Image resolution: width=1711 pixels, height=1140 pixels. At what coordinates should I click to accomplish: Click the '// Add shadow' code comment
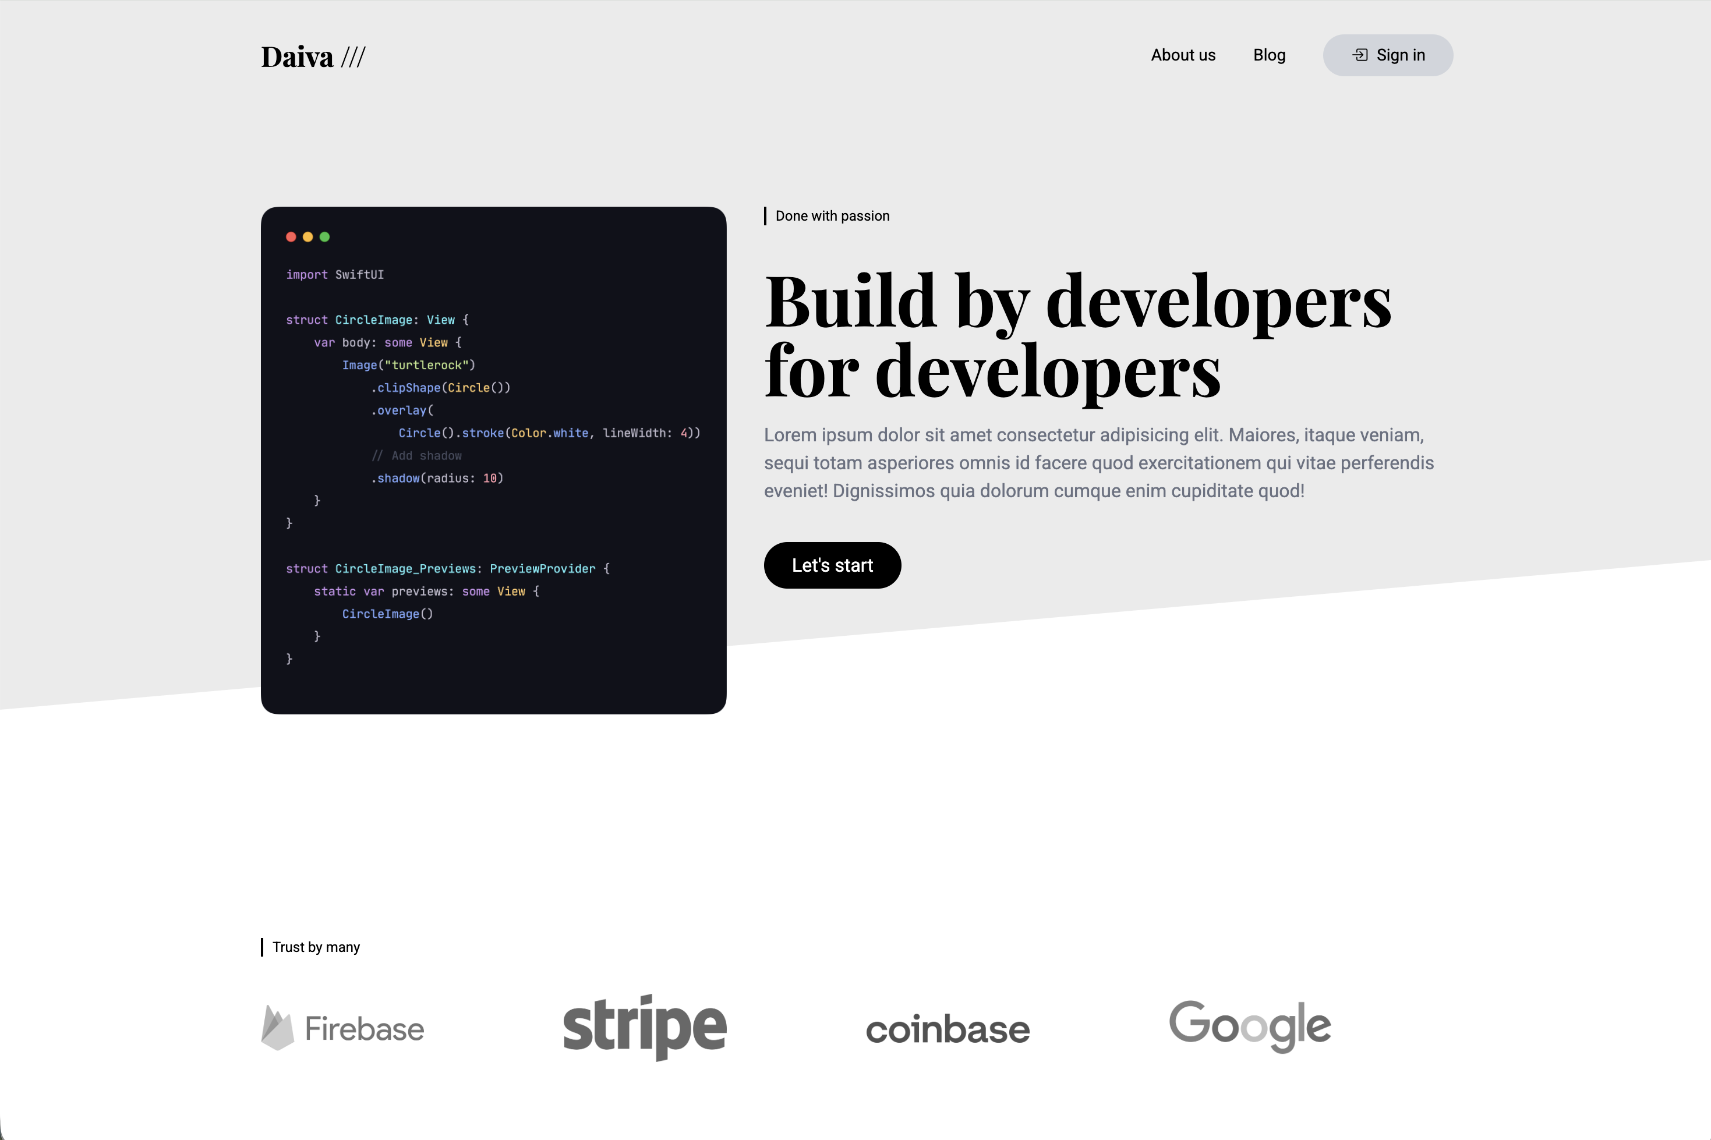tap(416, 456)
